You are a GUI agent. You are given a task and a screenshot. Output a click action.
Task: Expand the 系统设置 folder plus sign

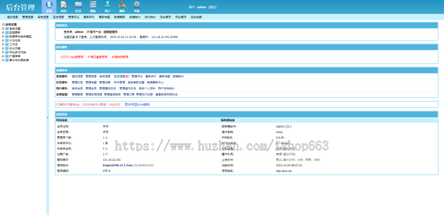(3, 29)
